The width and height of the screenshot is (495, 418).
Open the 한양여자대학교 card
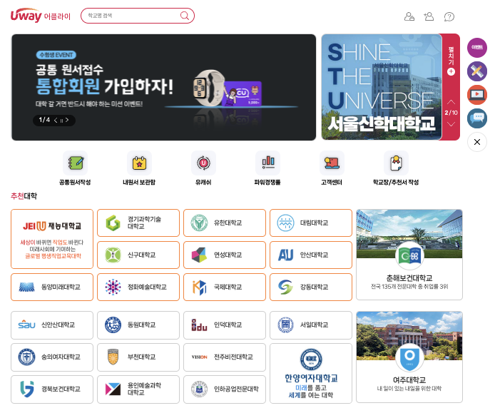(x=311, y=374)
